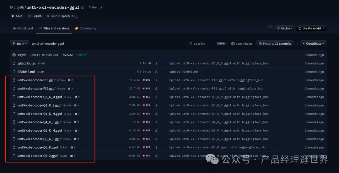Open umt5-xxl-encoder-Q5_K_M.gguf file

click(40, 130)
